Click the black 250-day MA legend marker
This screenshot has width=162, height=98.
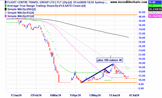pos(5,9)
